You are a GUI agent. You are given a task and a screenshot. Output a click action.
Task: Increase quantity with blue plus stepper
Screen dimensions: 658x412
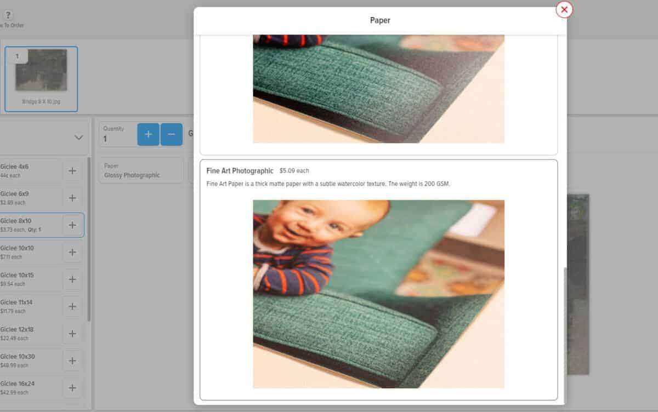tap(147, 134)
